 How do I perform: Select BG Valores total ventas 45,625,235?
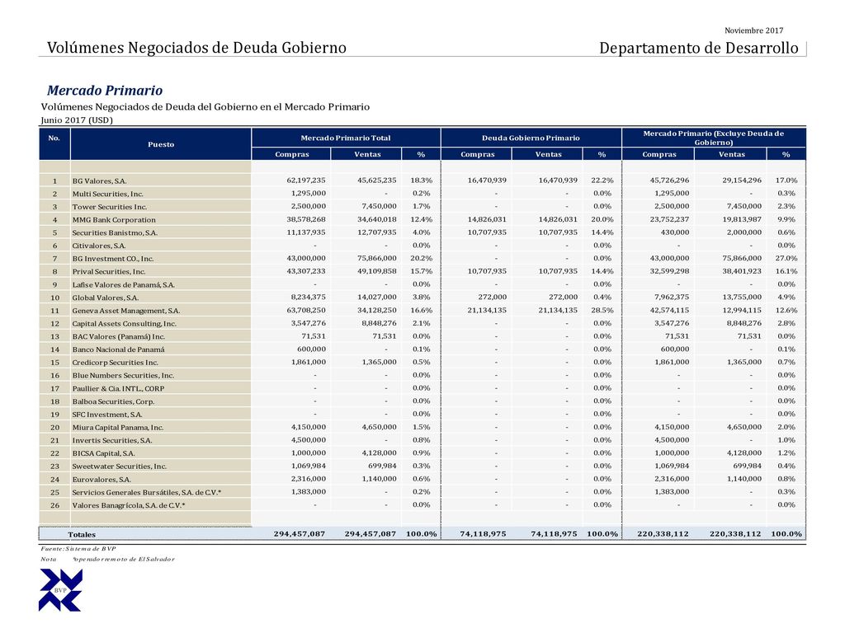376,181
